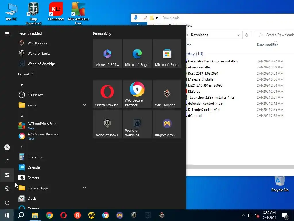Open Pictures from Start sidebar
Viewport: 294px width, 221px height.
pos(7,175)
